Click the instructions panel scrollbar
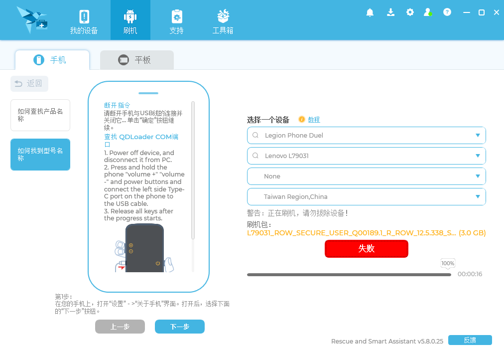The height and width of the screenshot is (349, 504). click(x=193, y=171)
